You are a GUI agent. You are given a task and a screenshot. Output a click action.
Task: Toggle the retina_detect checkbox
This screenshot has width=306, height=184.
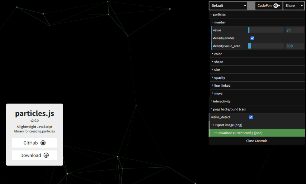(251, 117)
